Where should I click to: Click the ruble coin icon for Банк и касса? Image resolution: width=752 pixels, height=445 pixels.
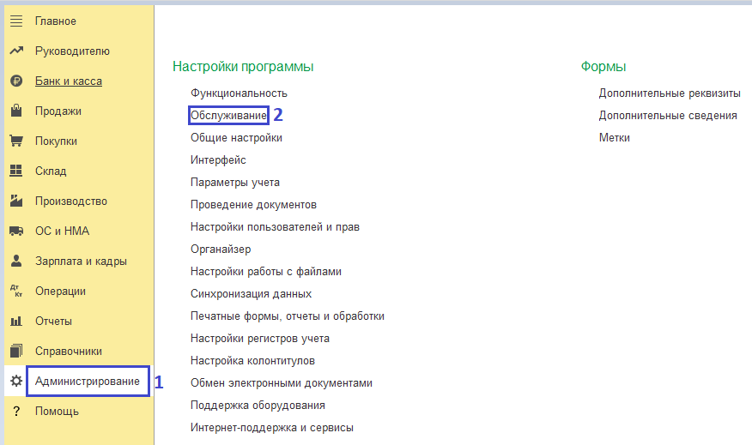pos(15,81)
